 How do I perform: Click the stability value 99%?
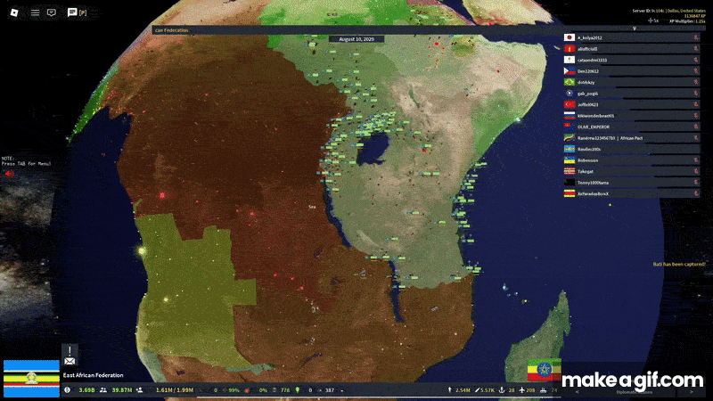[234, 390]
